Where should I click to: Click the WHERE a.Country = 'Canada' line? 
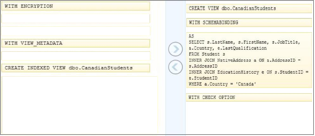pyautogui.click(x=222, y=84)
